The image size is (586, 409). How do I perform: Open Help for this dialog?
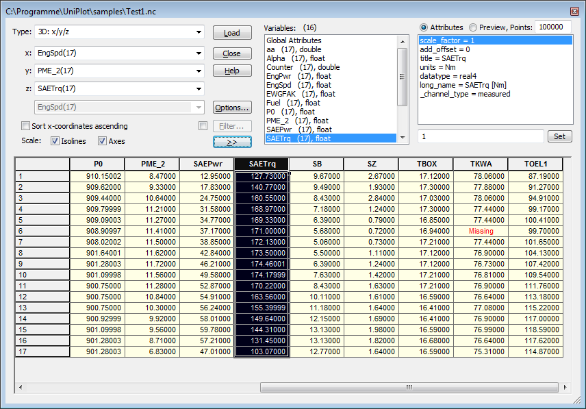pyautogui.click(x=232, y=71)
